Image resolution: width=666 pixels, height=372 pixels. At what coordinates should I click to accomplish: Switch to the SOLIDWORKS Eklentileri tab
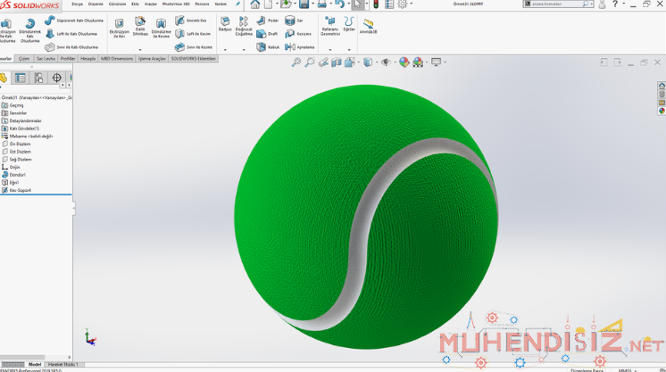193,59
